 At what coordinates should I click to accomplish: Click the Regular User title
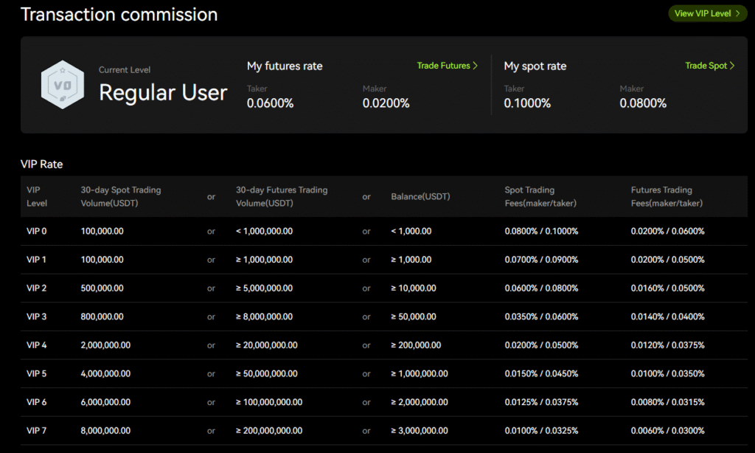[x=164, y=93]
